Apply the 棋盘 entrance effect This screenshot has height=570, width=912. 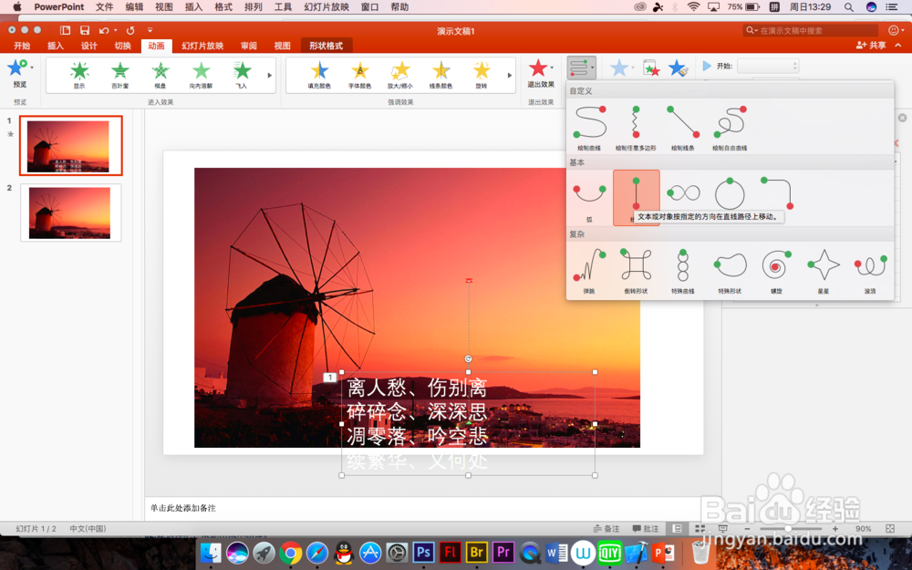(x=161, y=75)
